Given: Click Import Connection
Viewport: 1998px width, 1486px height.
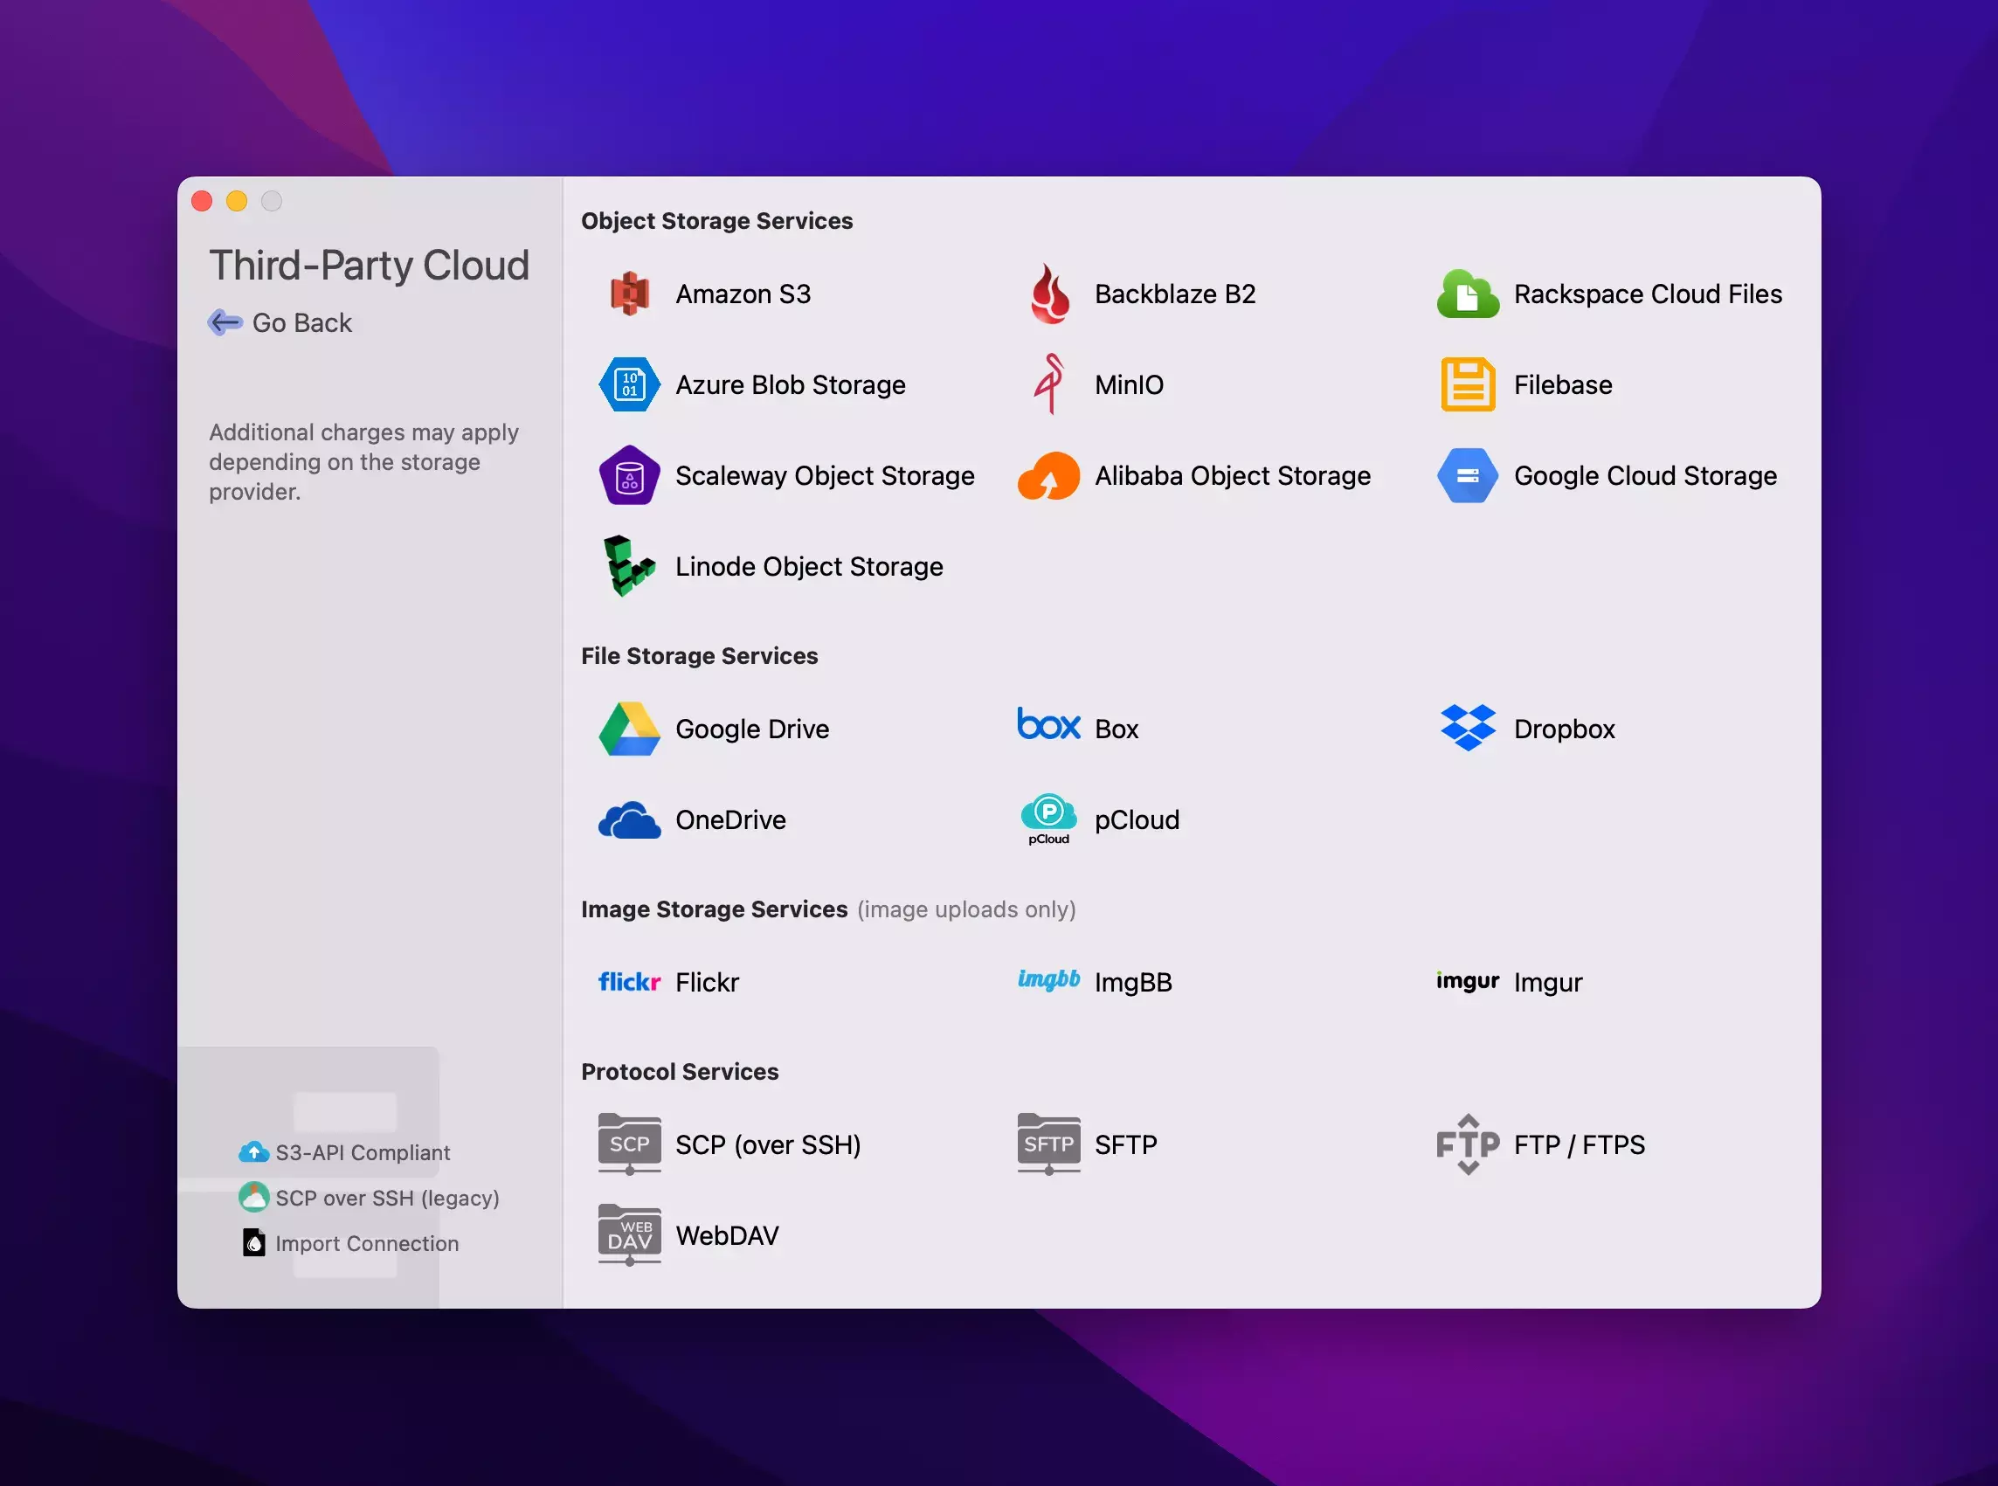Looking at the screenshot, I should tap(366, 1243).
